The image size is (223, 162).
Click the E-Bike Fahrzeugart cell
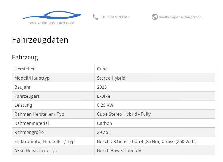155,96
